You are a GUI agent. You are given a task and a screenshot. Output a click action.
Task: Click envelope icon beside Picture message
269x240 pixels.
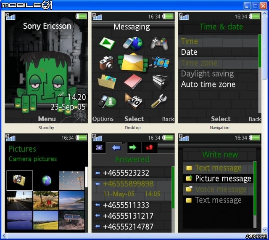[x=189, y=179]
